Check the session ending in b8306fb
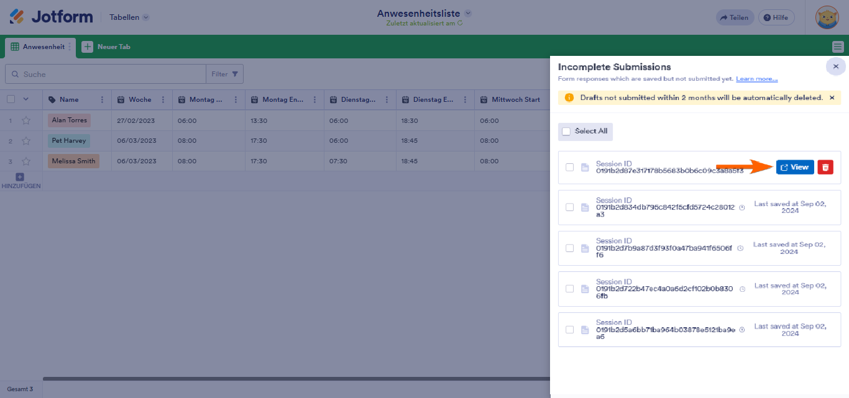 [x=570, y=289]
